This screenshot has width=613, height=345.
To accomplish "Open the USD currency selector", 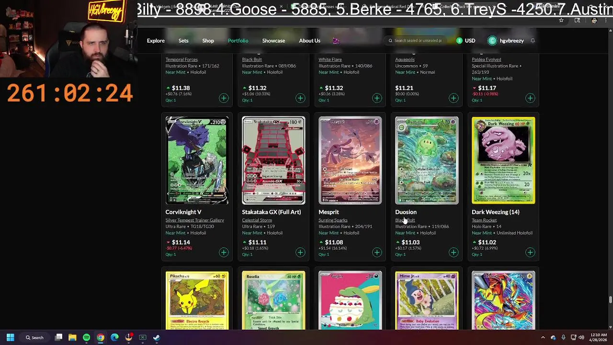I will click(x=465, y=41).
